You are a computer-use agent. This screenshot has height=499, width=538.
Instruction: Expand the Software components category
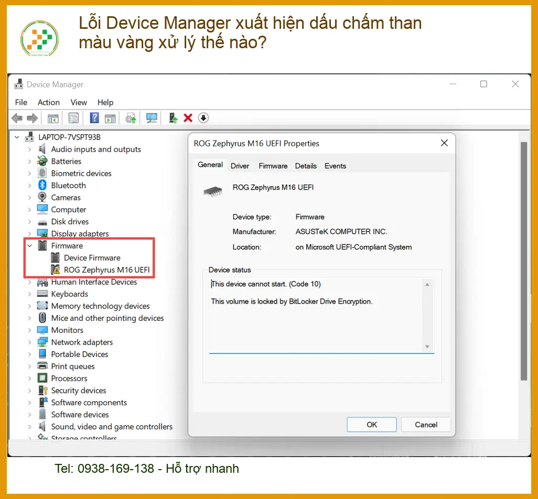tap(29, 402)
